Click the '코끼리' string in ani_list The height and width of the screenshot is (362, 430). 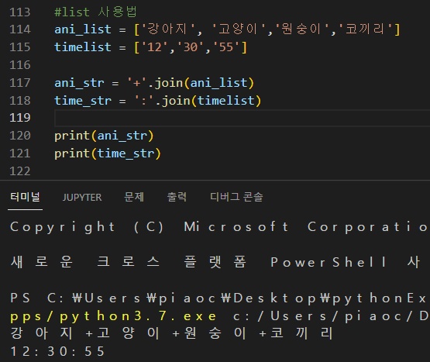(x=365, y=29)
